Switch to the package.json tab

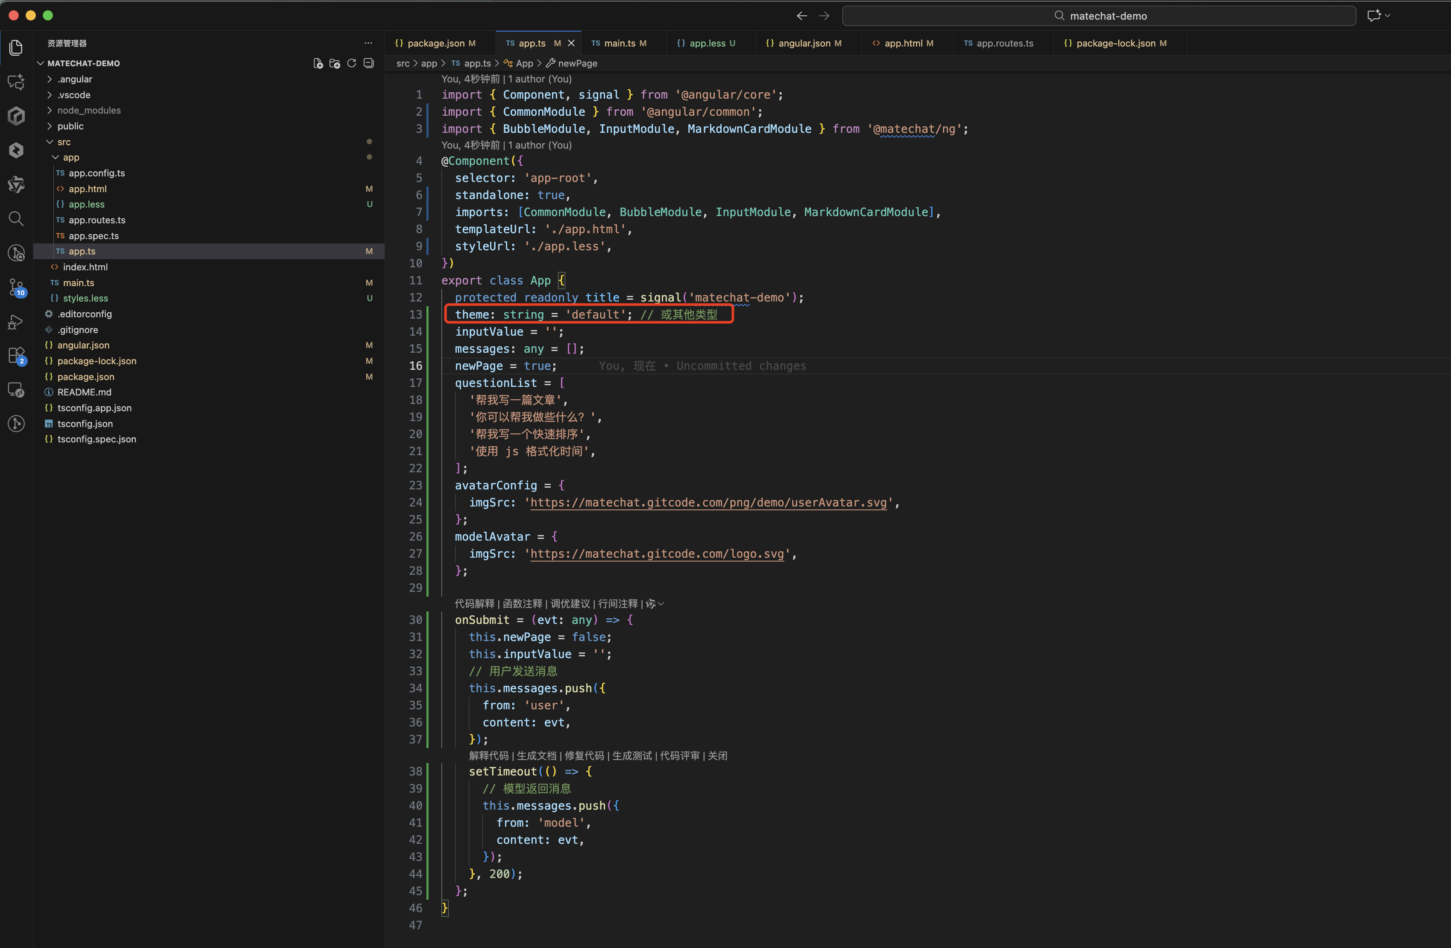435,43
